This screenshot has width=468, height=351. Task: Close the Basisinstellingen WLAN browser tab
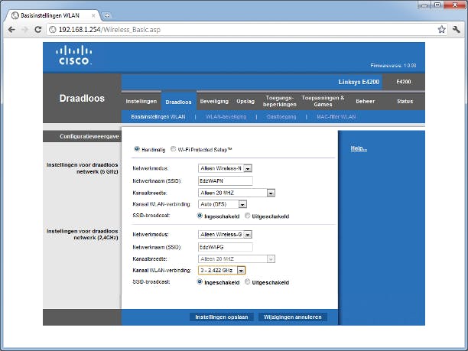click(93, 15)
